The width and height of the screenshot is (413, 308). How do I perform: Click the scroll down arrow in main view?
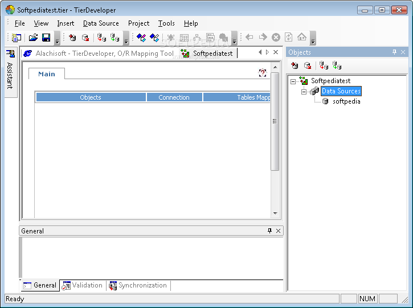click(275, 213)
